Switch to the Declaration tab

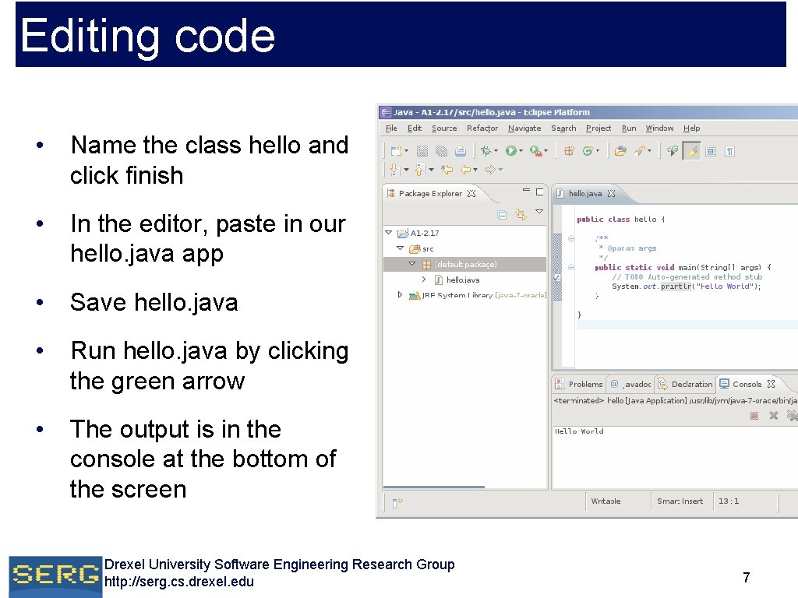[x=686, y=384]
